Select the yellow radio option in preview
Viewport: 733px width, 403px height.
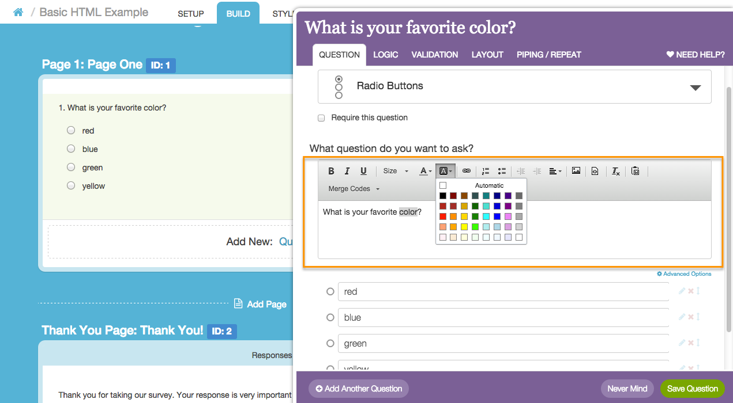[x=71, y=185]
